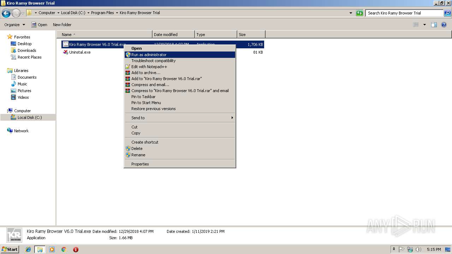This screenshot has width=452, height=254.
Task: Open the Organize dropdown menu
Action: pos(14,25)
